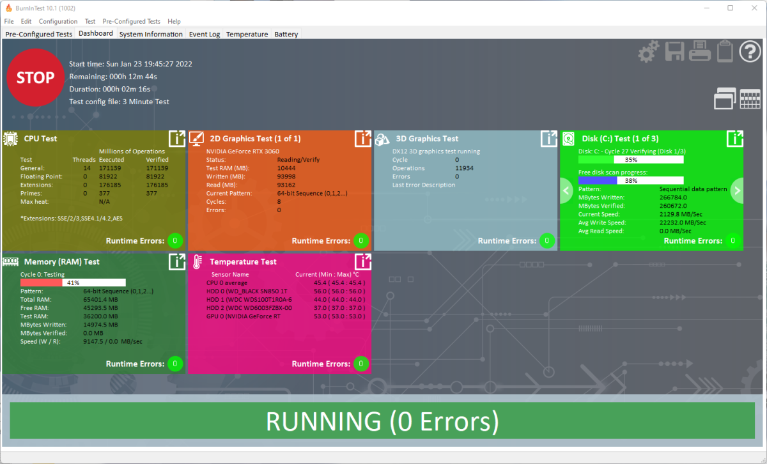This screenshot has height=464, width=767.
Task: Click 'Test config file: 3 Minute Test' text
Action: (x=119, y=102)
